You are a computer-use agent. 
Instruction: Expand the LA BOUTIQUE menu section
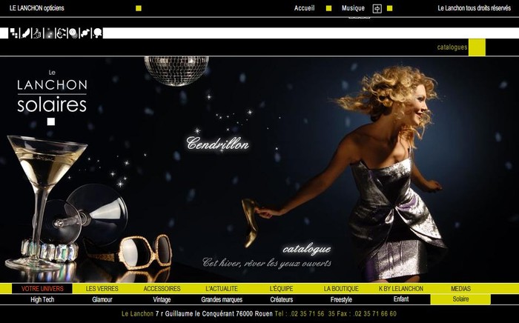click(x=341, y=288)
